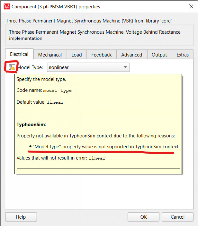Screen dimensions: 198x226
Task: Confirm the properties with the OK button
Action: click(x=144, y=217)
